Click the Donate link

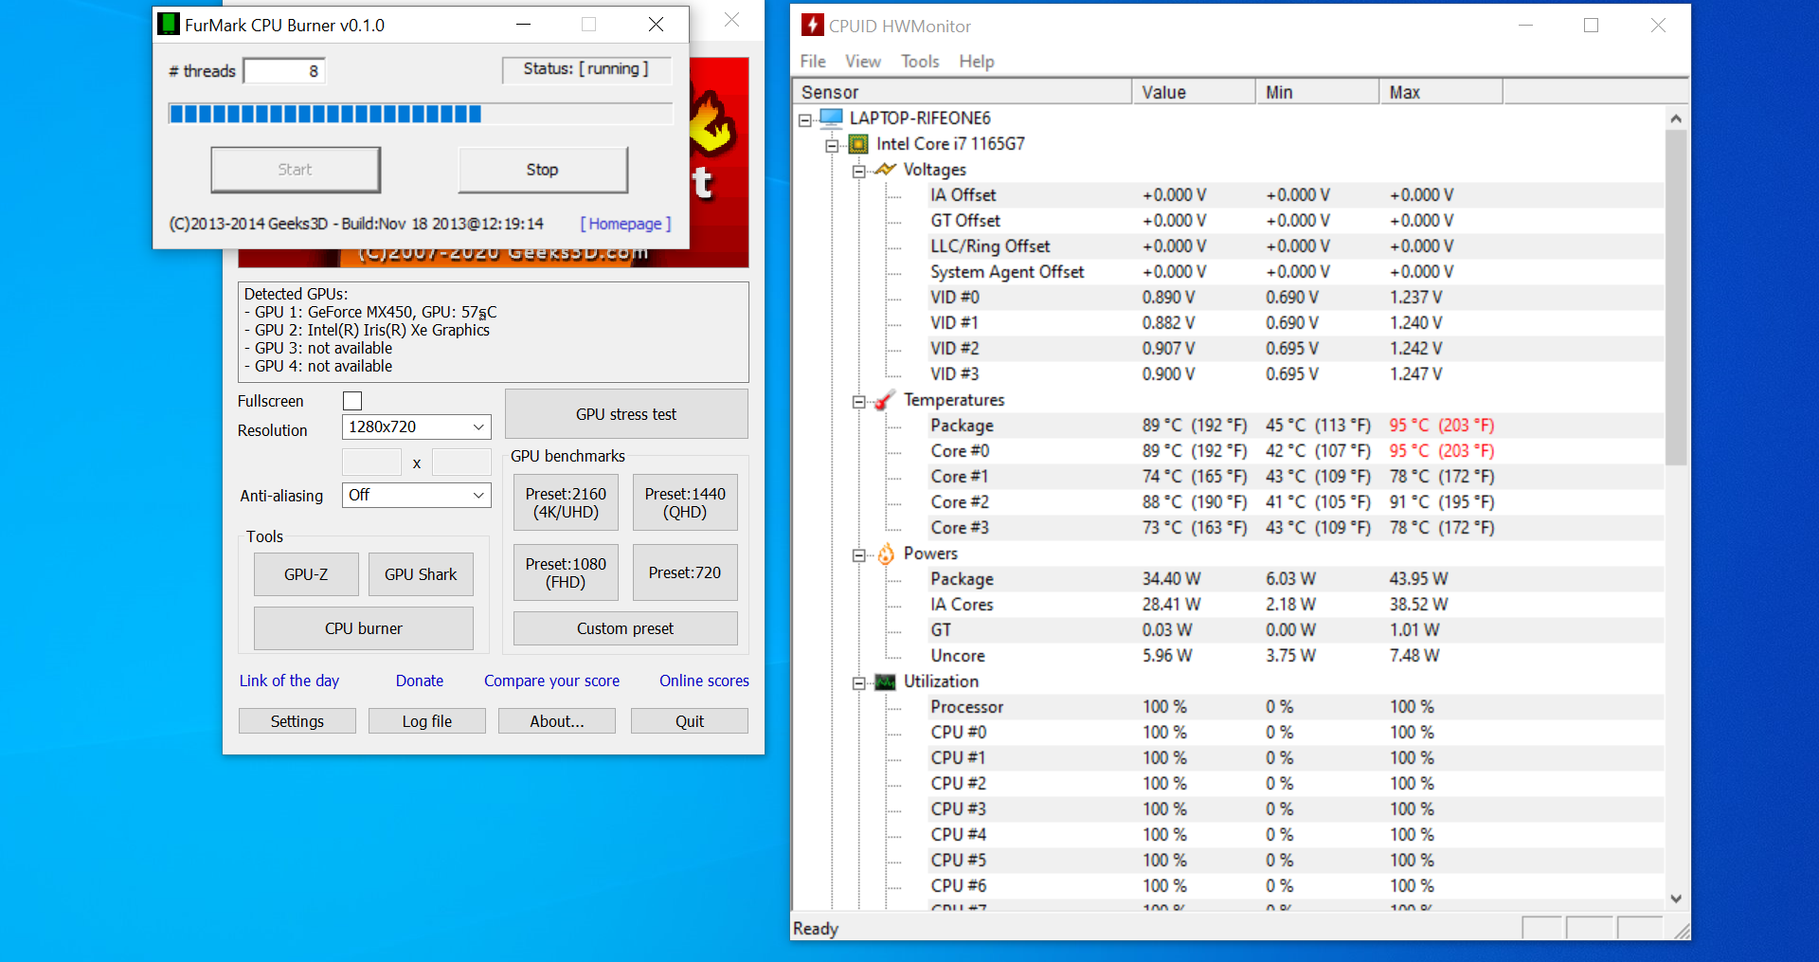click(x=420, y=681)
